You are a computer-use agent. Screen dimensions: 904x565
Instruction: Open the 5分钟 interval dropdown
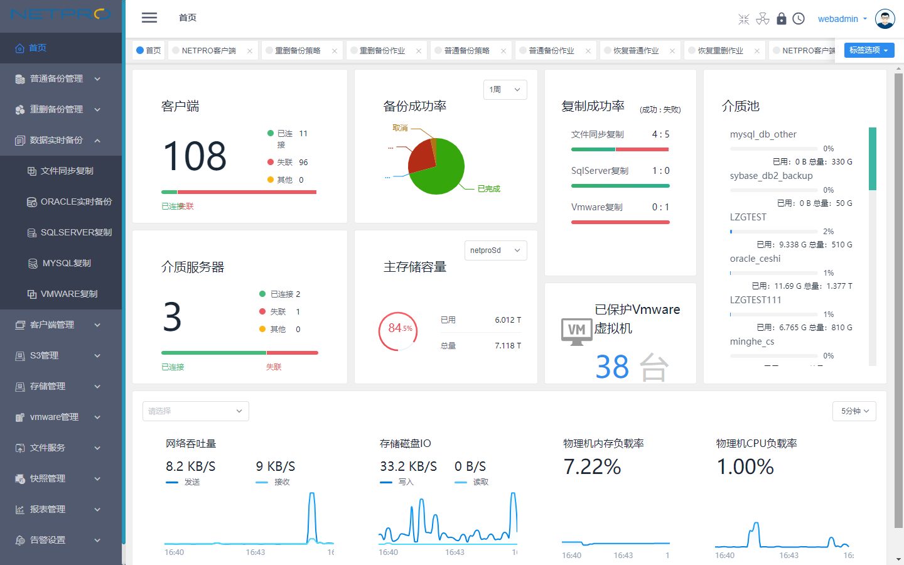(854, 411)
